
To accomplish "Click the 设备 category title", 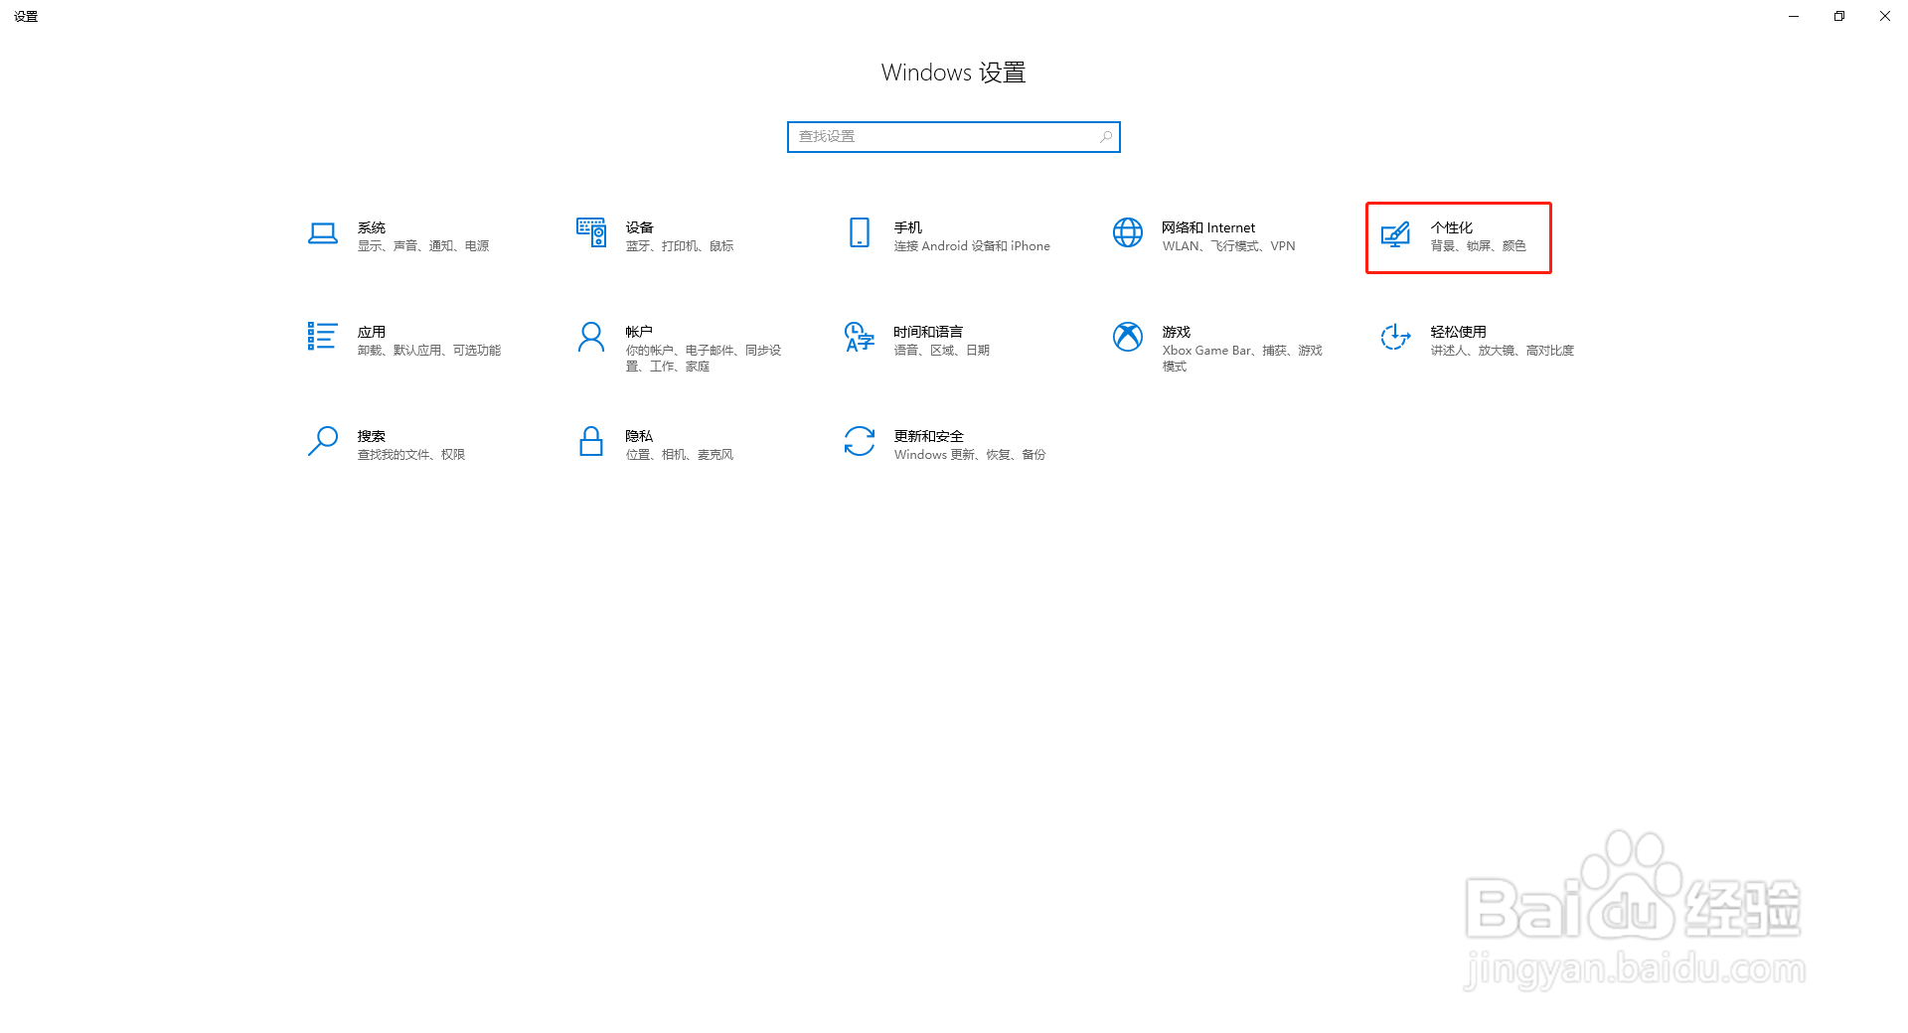I will coord(640,227).
